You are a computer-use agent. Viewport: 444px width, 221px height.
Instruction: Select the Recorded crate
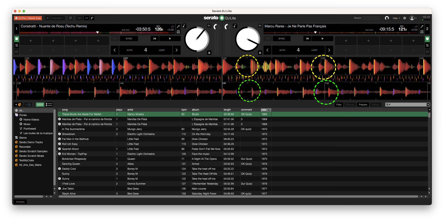pyautogui.click(x=25, y=147)
